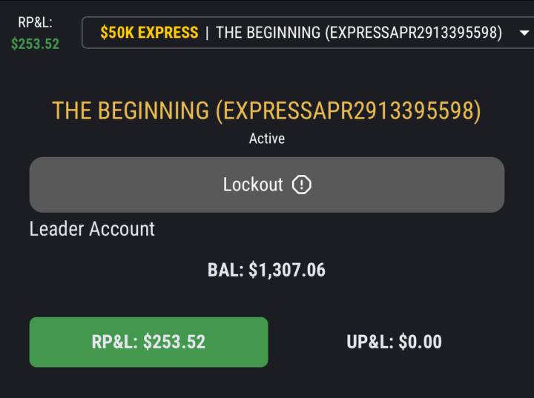Expand the account selector caret arrow
The image size is (534, 398).
(x=524, y=33)
